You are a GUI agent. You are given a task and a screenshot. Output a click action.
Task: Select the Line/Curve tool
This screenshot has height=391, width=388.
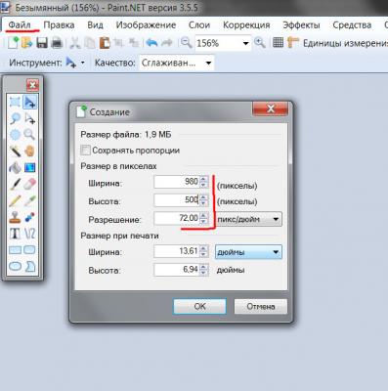(x=30, y=234)
